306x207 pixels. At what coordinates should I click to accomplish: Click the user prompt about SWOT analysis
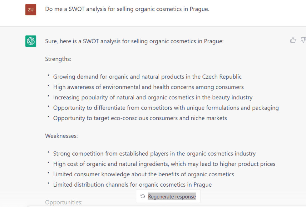pyautogui.click(x=127, y=9)
